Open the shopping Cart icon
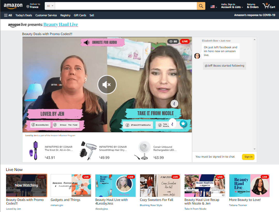This screenshot has height=212, width=279. 269,6
